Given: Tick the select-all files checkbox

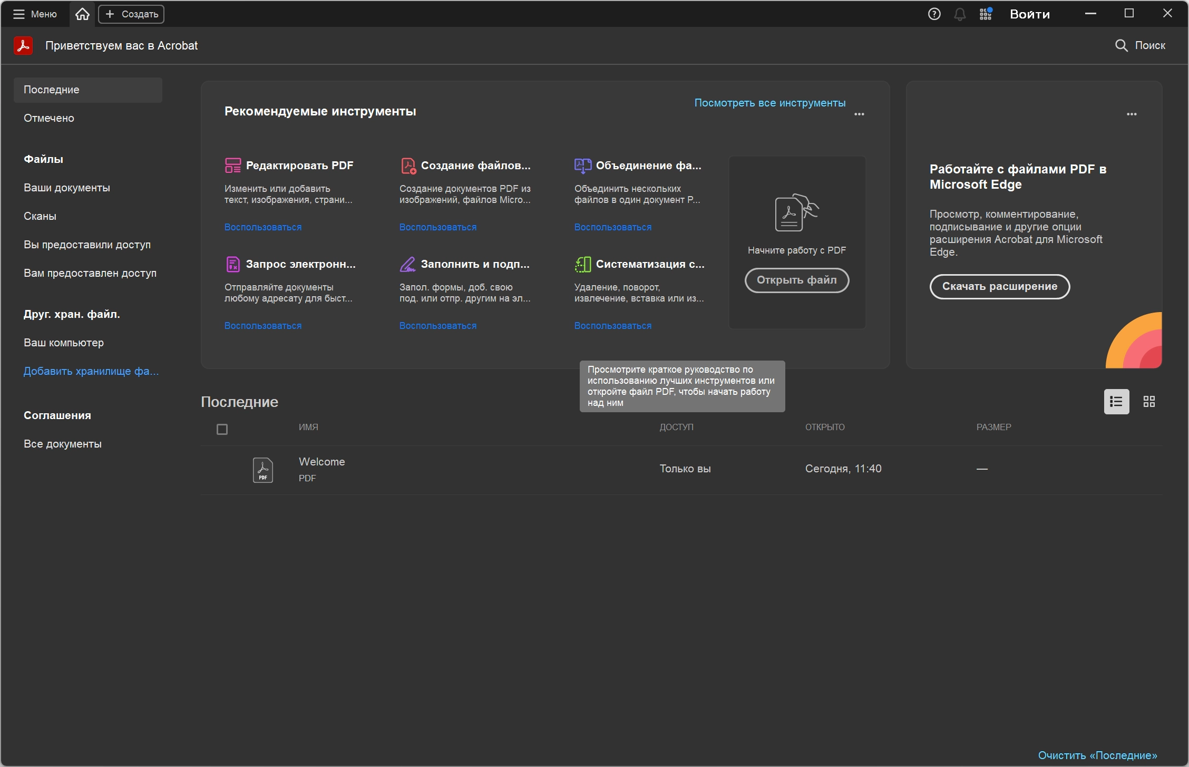Looking at the screenshot, I should click(222, 430).
